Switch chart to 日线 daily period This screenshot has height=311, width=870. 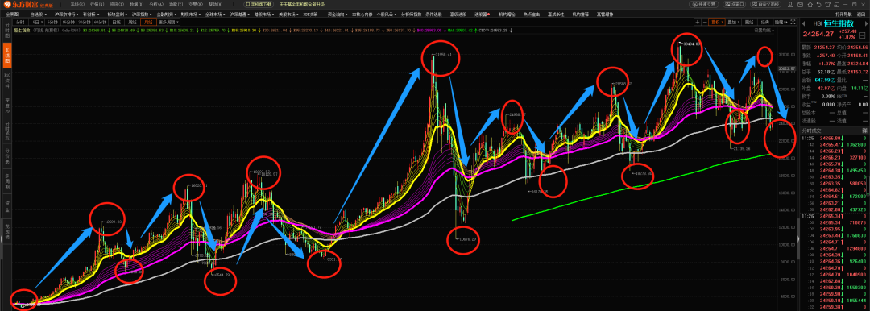(117, 23)
